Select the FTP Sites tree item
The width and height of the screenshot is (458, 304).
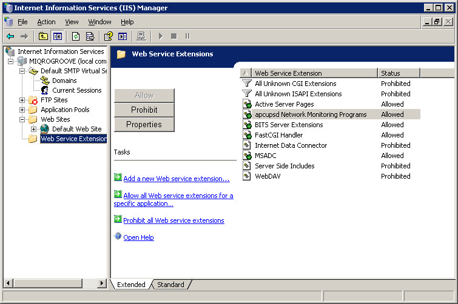click(x=54, y=100)
